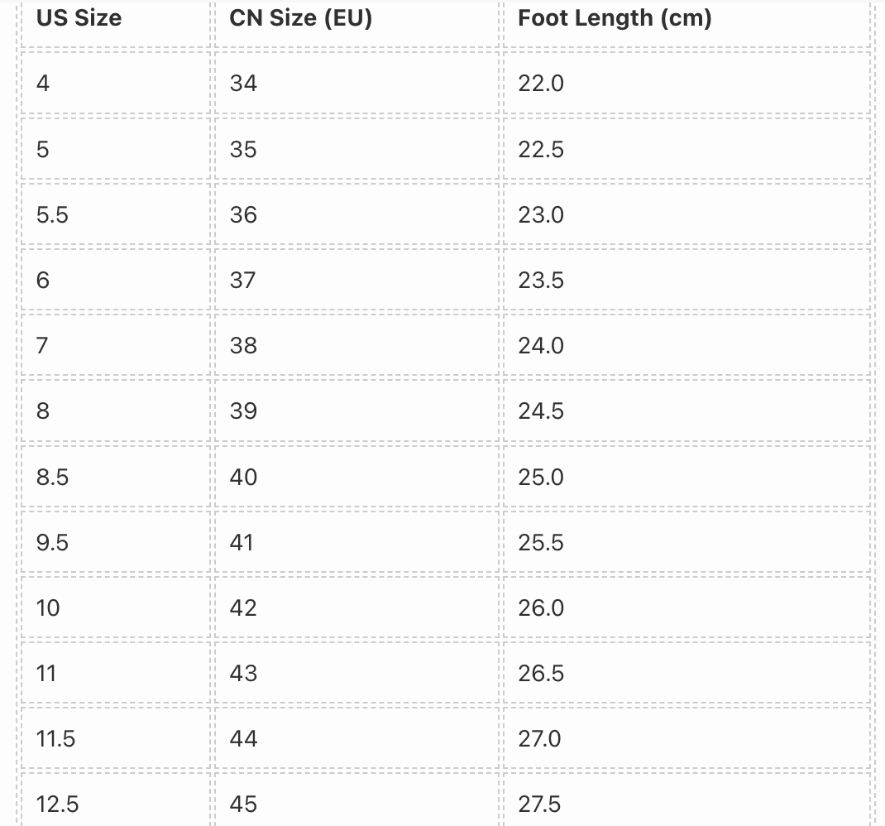Select the CN size 34 cell
This screenshot has width=885, height=826.
[356, 84]
